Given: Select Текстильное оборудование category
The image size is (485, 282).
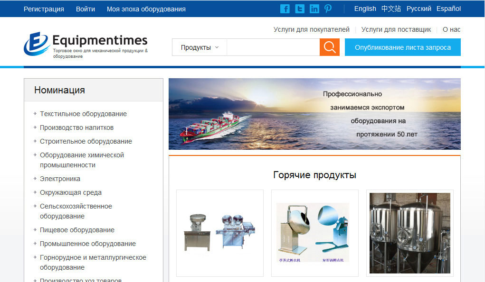Looking at the screenshot, I should pos(83,114).
